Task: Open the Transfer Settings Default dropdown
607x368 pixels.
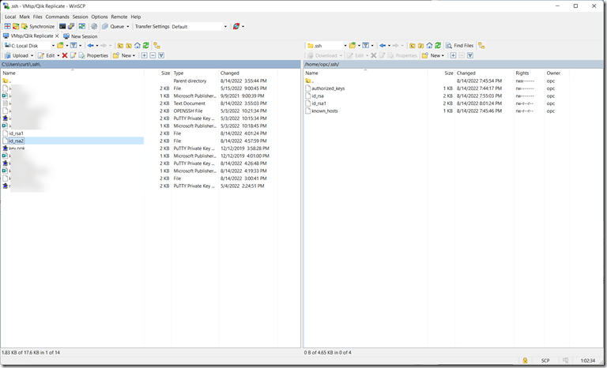Action: click(x=198, y=26)
